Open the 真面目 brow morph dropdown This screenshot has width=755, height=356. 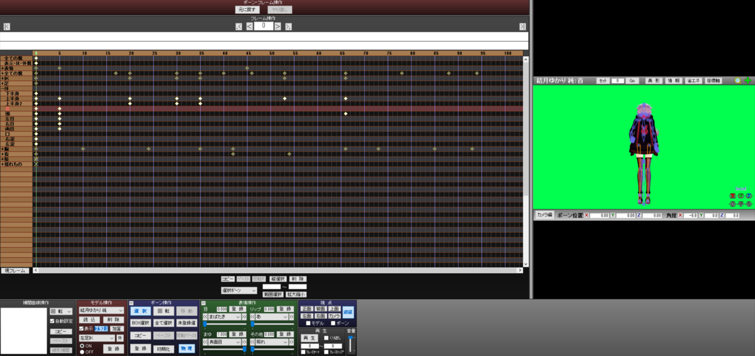click(223, 342)
